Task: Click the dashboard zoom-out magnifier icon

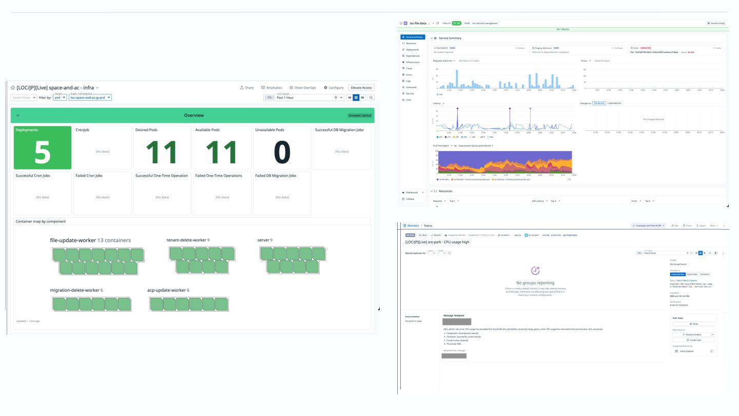Action: pyautogui.click(x=371, y=98)
